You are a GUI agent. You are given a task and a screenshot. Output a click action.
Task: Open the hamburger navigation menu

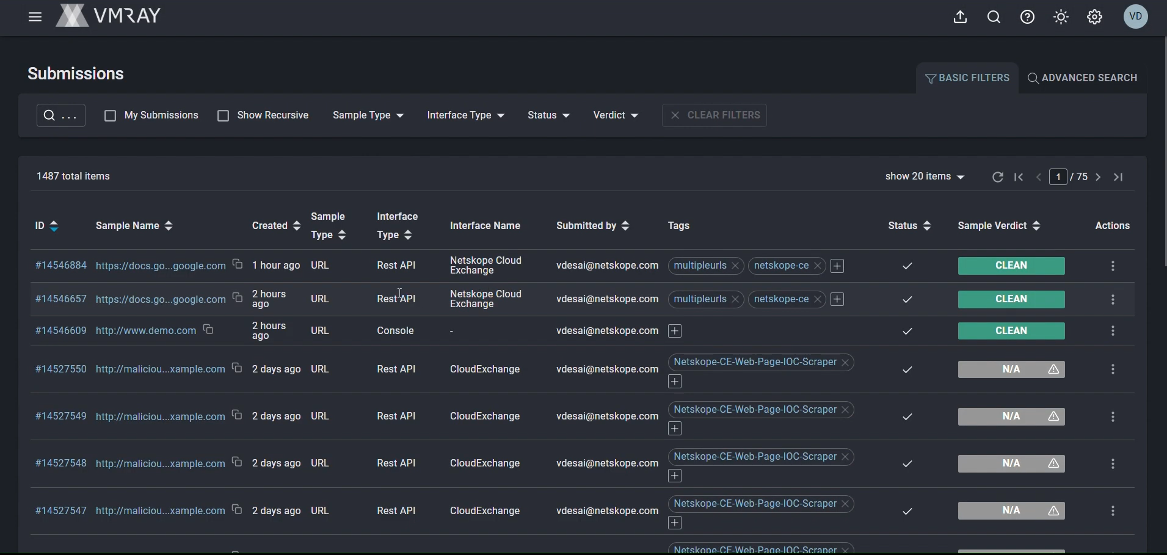coord(35,17)
